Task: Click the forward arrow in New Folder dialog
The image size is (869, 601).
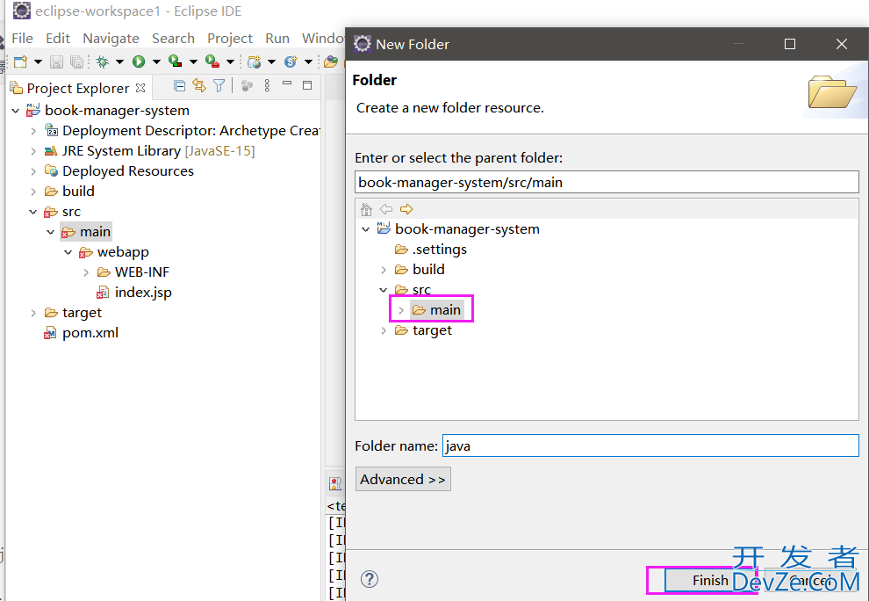Action: pos(406,209)
